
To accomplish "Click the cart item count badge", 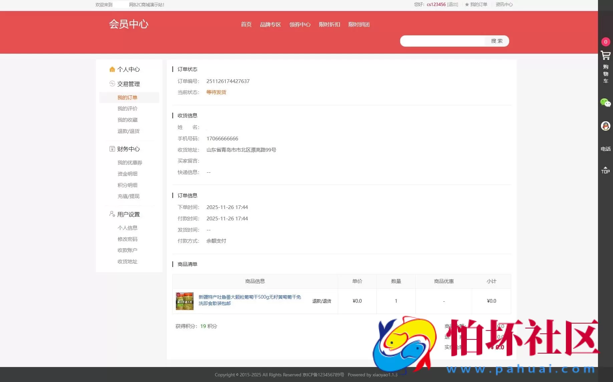I will 606,42.
